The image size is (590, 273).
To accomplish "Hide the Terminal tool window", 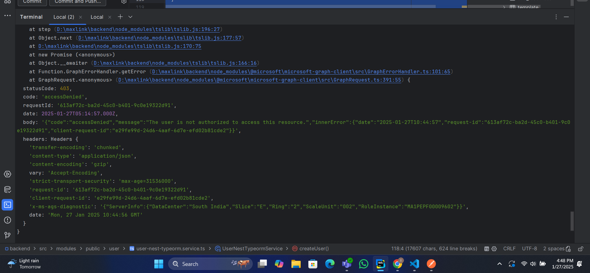I will (x=566, y=17).
